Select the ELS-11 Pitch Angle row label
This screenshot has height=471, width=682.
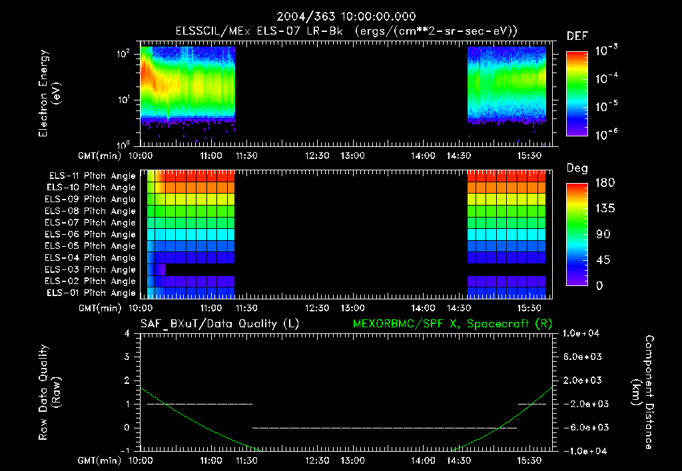coord(92,176)
